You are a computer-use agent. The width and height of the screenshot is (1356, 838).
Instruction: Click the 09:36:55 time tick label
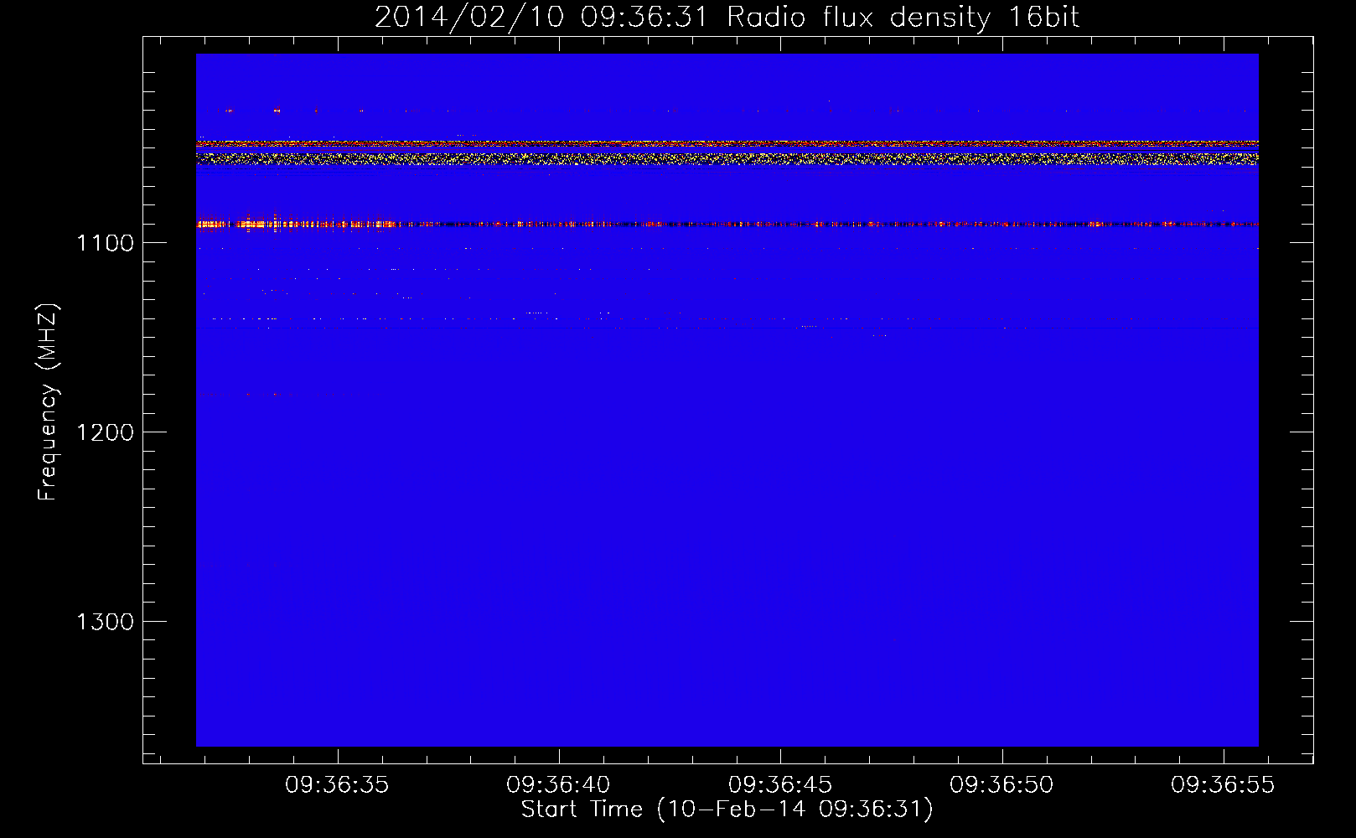1223,785
